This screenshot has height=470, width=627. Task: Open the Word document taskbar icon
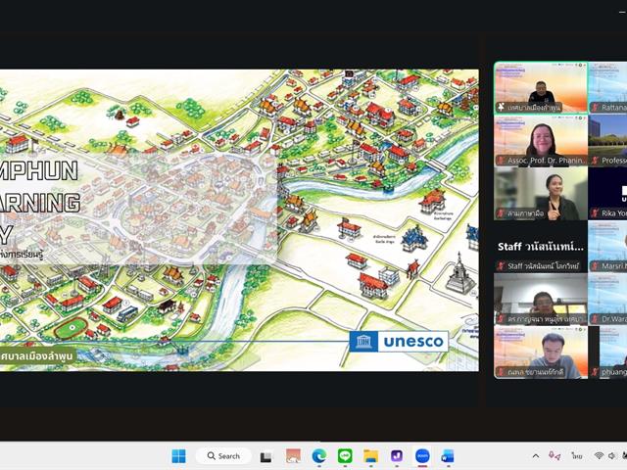448,455
